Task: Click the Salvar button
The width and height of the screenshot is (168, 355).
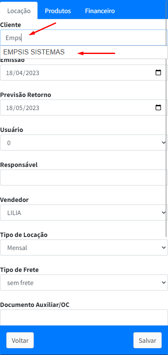Action: pyautogui.click(x=147, y=340)
